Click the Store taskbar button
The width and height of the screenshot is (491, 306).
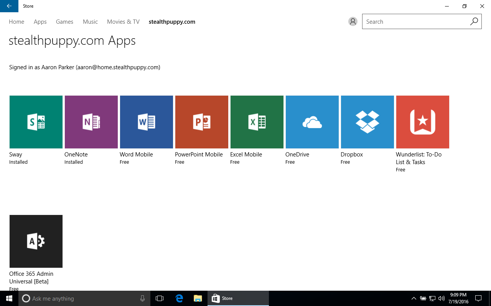click(238, 298)
